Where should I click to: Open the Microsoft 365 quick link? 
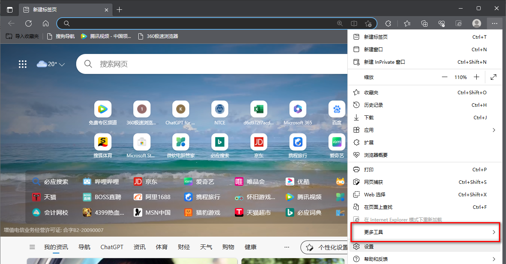[297, 110]
